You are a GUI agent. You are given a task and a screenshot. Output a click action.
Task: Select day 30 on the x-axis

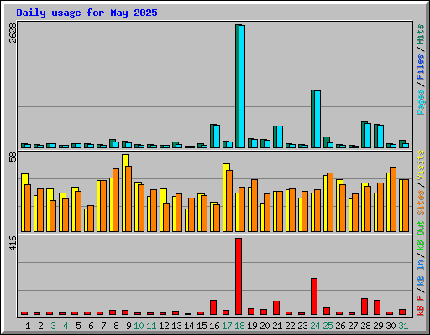point(391,326)
